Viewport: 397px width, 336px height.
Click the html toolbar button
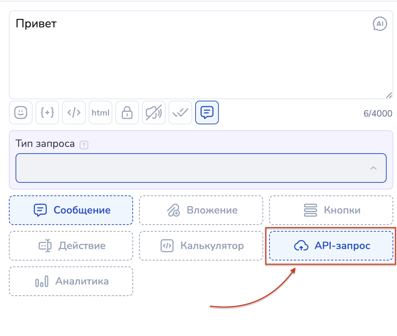[101, 112]
